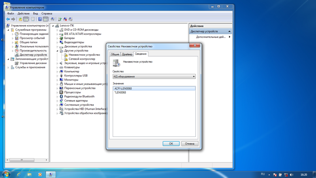The width and height of the screenshot is (316, 178).
Task: Select Планировщик заданий in the left tree
Action: [x=34, y=34]
